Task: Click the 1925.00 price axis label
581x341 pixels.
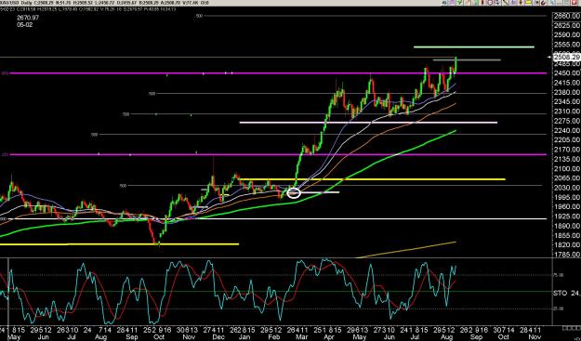Action: [x=566, y=216]
